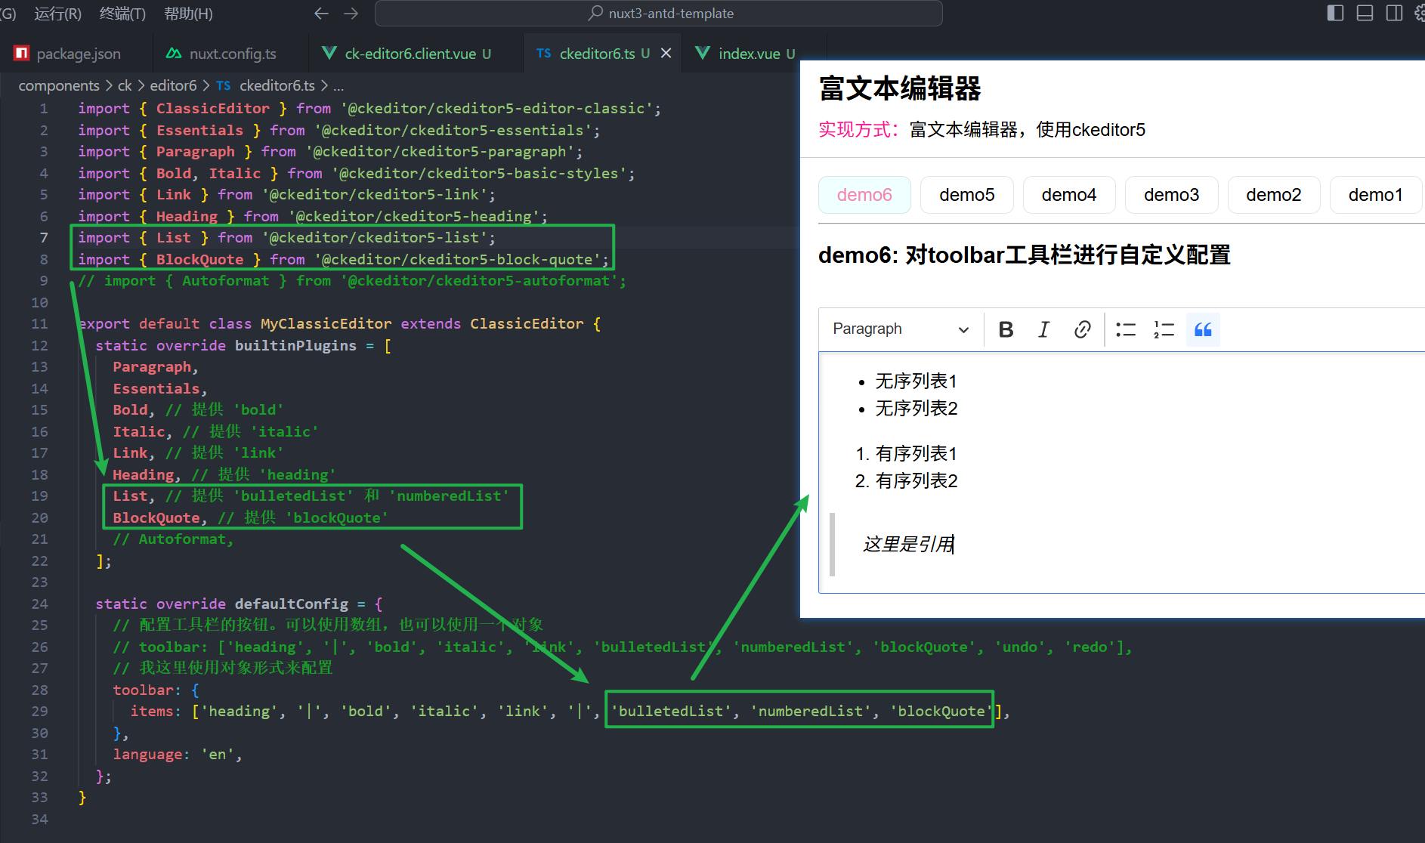
Task: Click the MyClassicEditor class name in code
Action: click(x=326, y=323)
